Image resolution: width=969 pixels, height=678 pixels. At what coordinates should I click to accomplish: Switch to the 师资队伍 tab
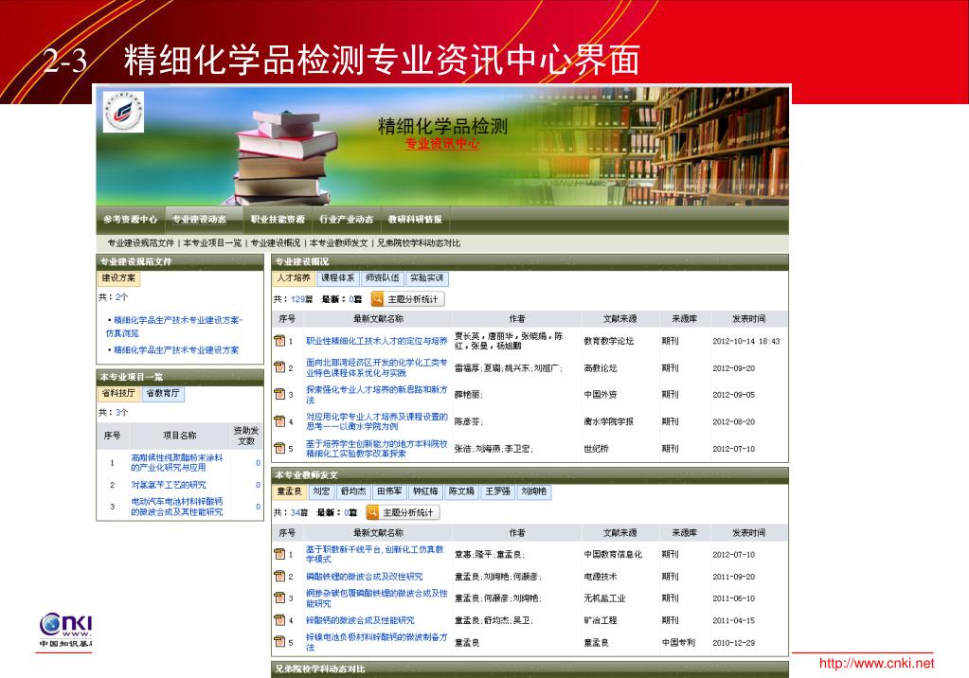(x=382, y=278)
